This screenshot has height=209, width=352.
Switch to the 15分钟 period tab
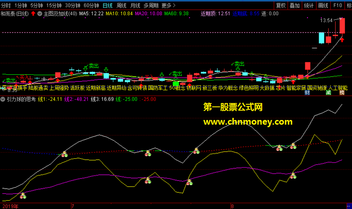point(54,6)
